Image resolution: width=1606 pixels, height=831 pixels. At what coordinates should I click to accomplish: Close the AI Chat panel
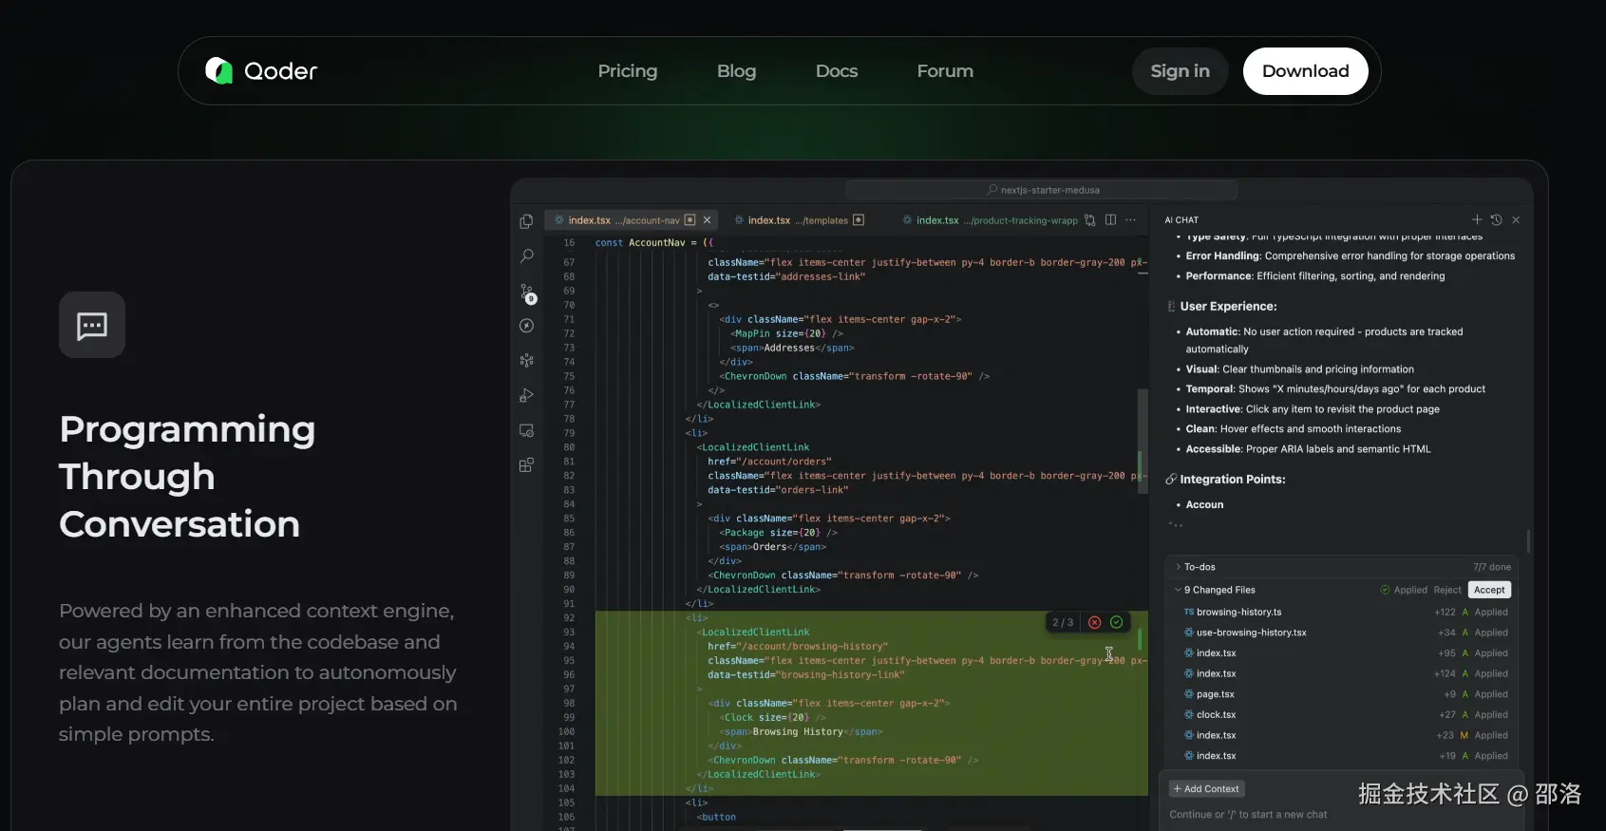[x=1516, y=220]
